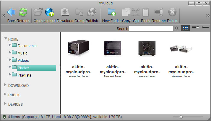Expand the Documents folder arrow
The width and height of the screenshot is (211, 121).
(10, 45)
